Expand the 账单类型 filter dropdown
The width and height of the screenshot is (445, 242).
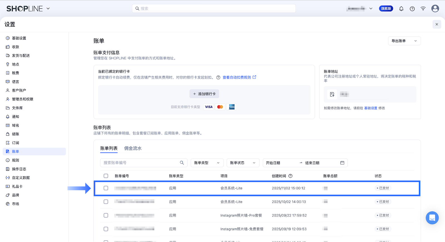(x=207, y=163)
